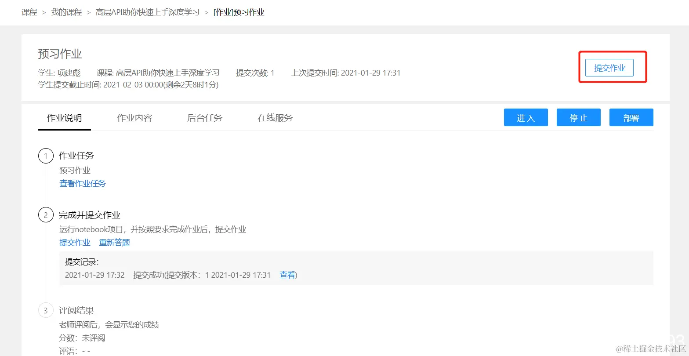Click the step 1 circle icon
Screen dimensions: 689x356
pos(46,156)
